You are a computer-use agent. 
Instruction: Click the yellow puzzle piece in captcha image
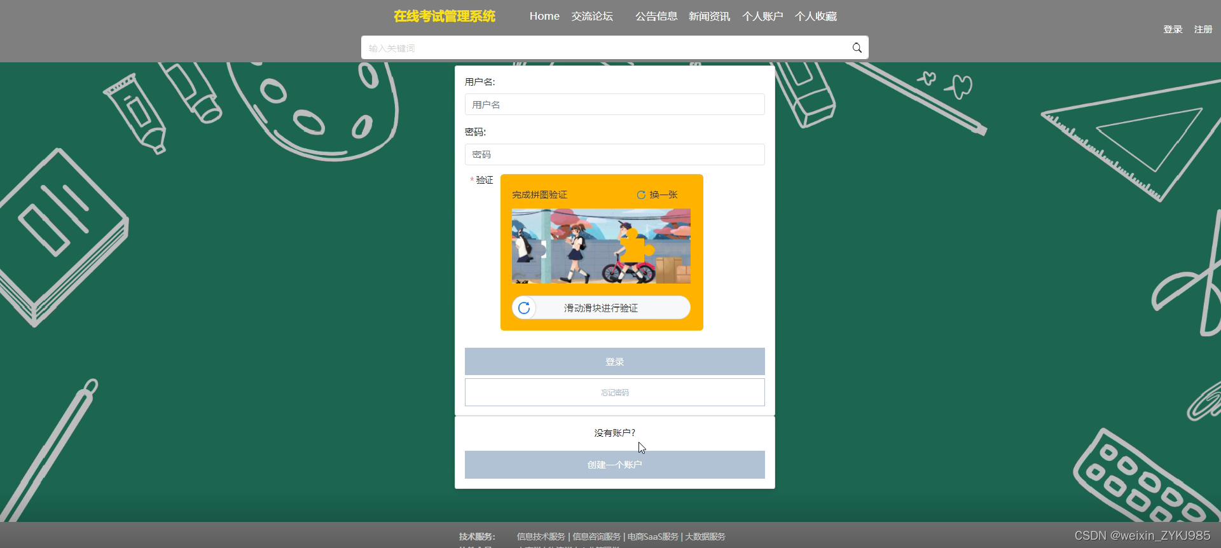[636, 246]
